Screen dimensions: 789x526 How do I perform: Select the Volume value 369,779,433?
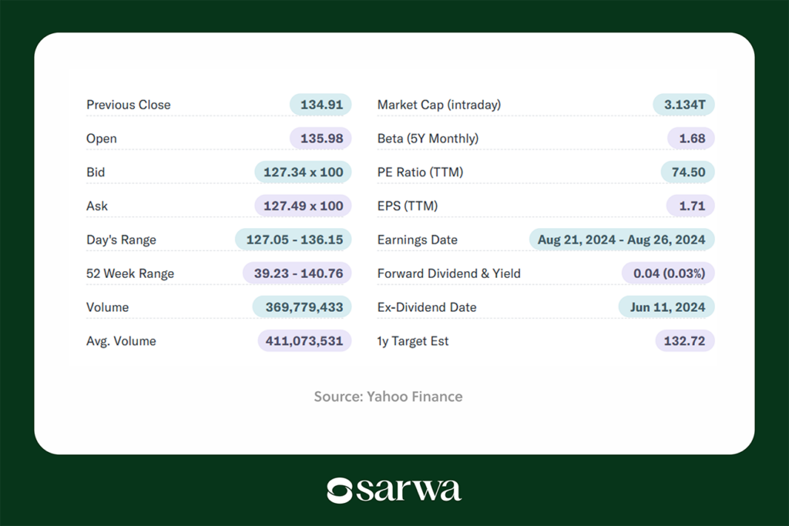click(x=302, y=307)
